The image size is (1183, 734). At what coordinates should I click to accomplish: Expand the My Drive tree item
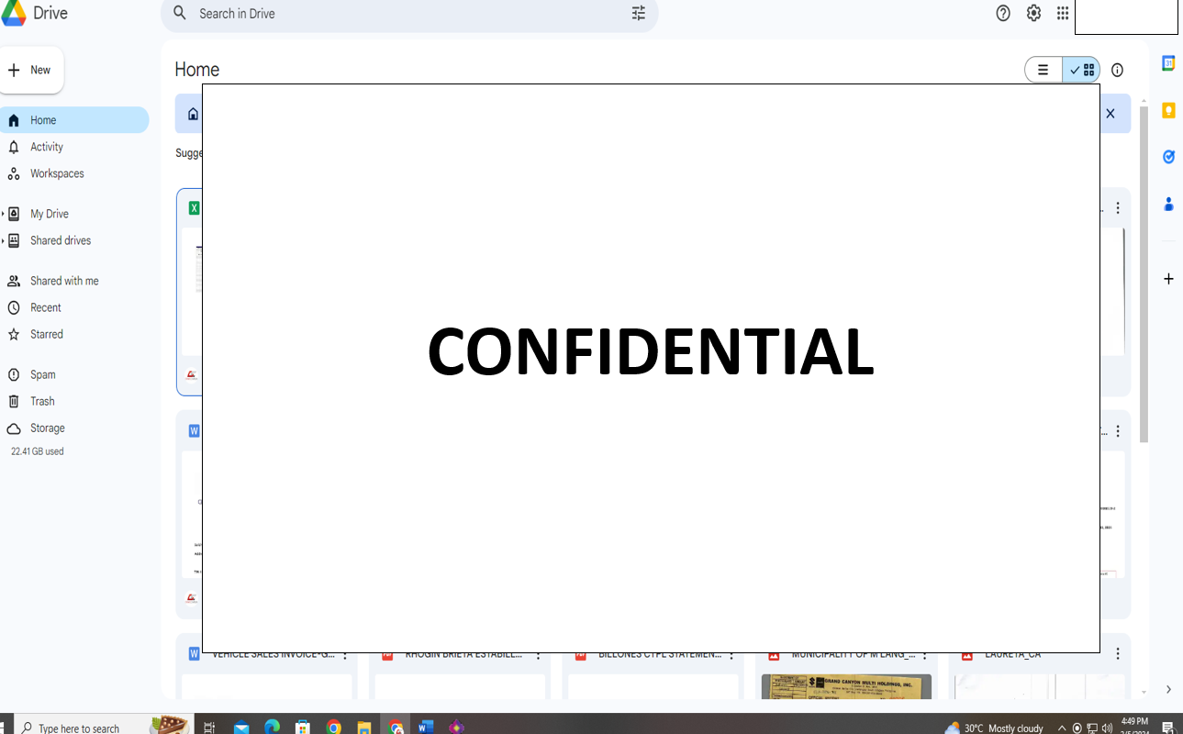tap(4, 213)
